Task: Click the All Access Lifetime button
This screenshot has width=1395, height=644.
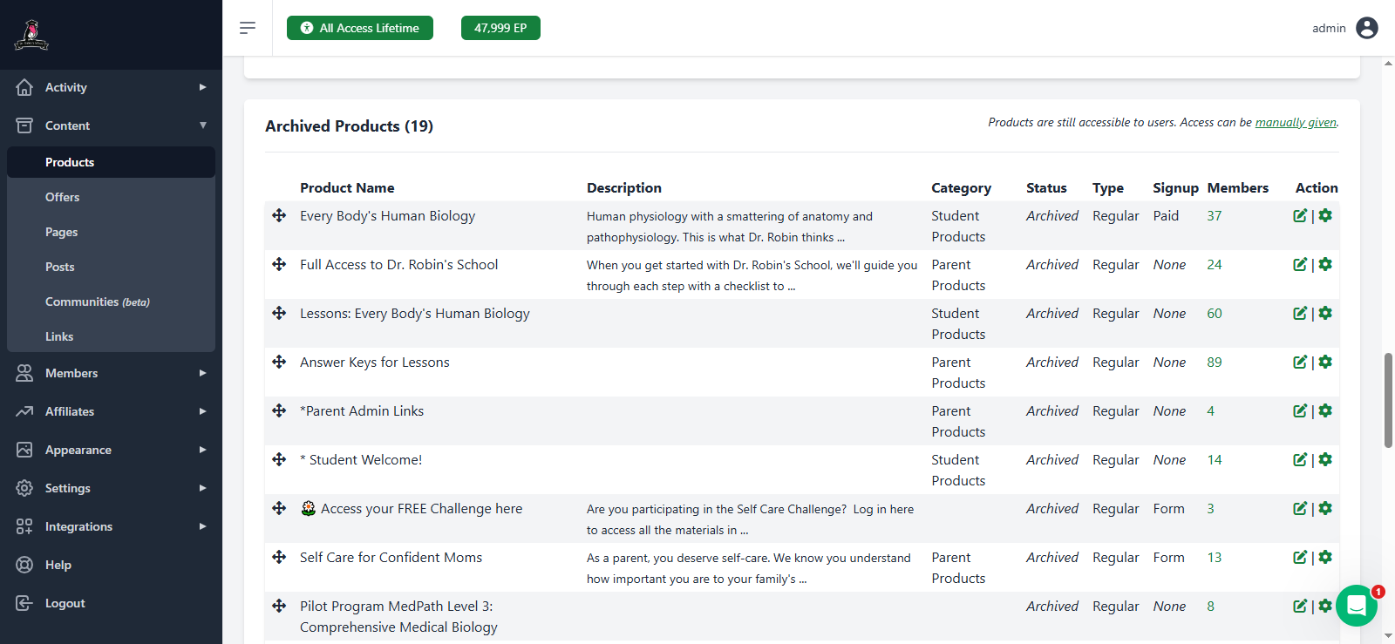Action: [360, 28]
